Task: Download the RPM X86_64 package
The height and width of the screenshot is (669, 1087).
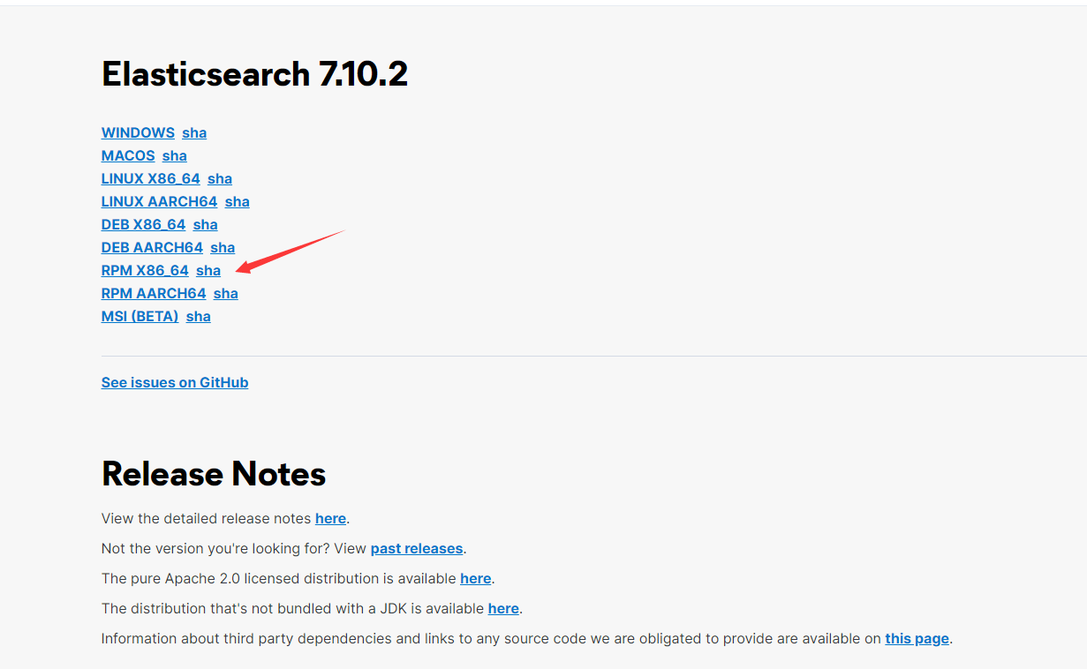Action: (x=145, y=270)
